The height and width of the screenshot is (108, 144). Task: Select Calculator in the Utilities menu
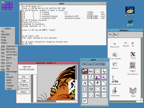click(5, 34)
